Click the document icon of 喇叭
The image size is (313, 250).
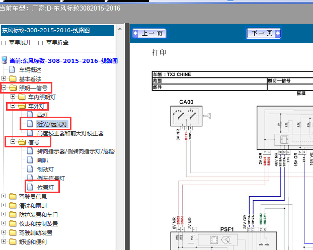(30, 160)
